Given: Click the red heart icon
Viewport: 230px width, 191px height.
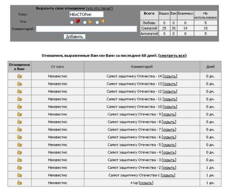Looking at the screenshot, I should (x=77, y=21).
